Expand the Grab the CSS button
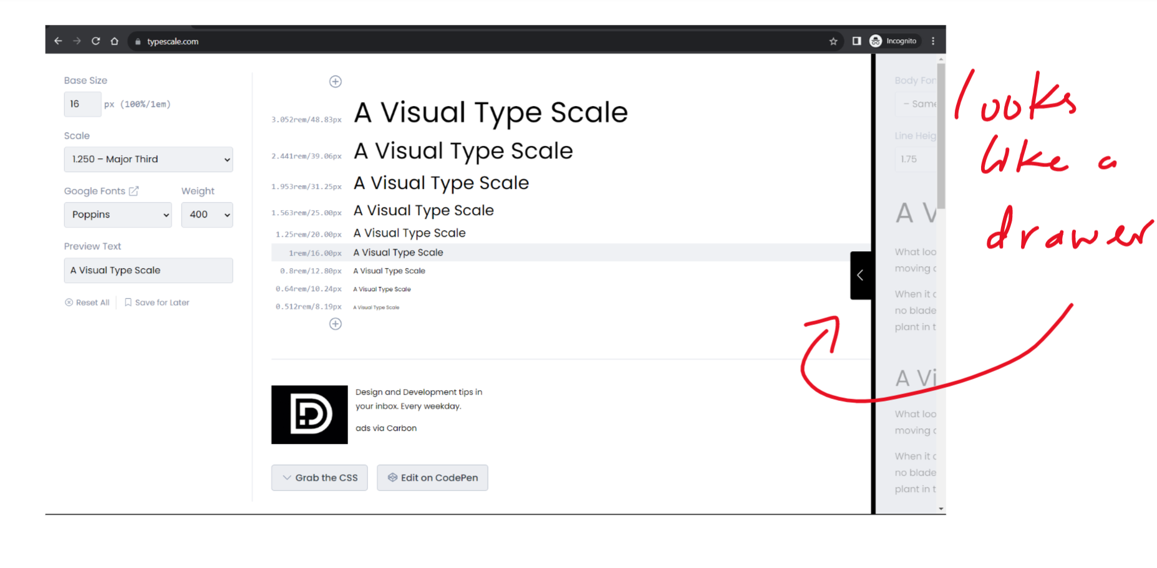Viewport: 1157px width, 568px height. [x=319, y=478]
